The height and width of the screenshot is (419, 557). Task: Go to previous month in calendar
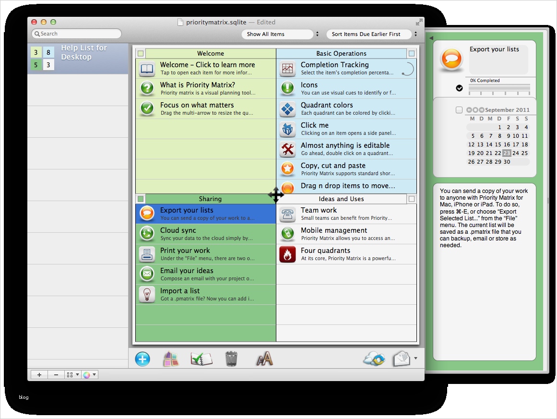coord(469,110)
